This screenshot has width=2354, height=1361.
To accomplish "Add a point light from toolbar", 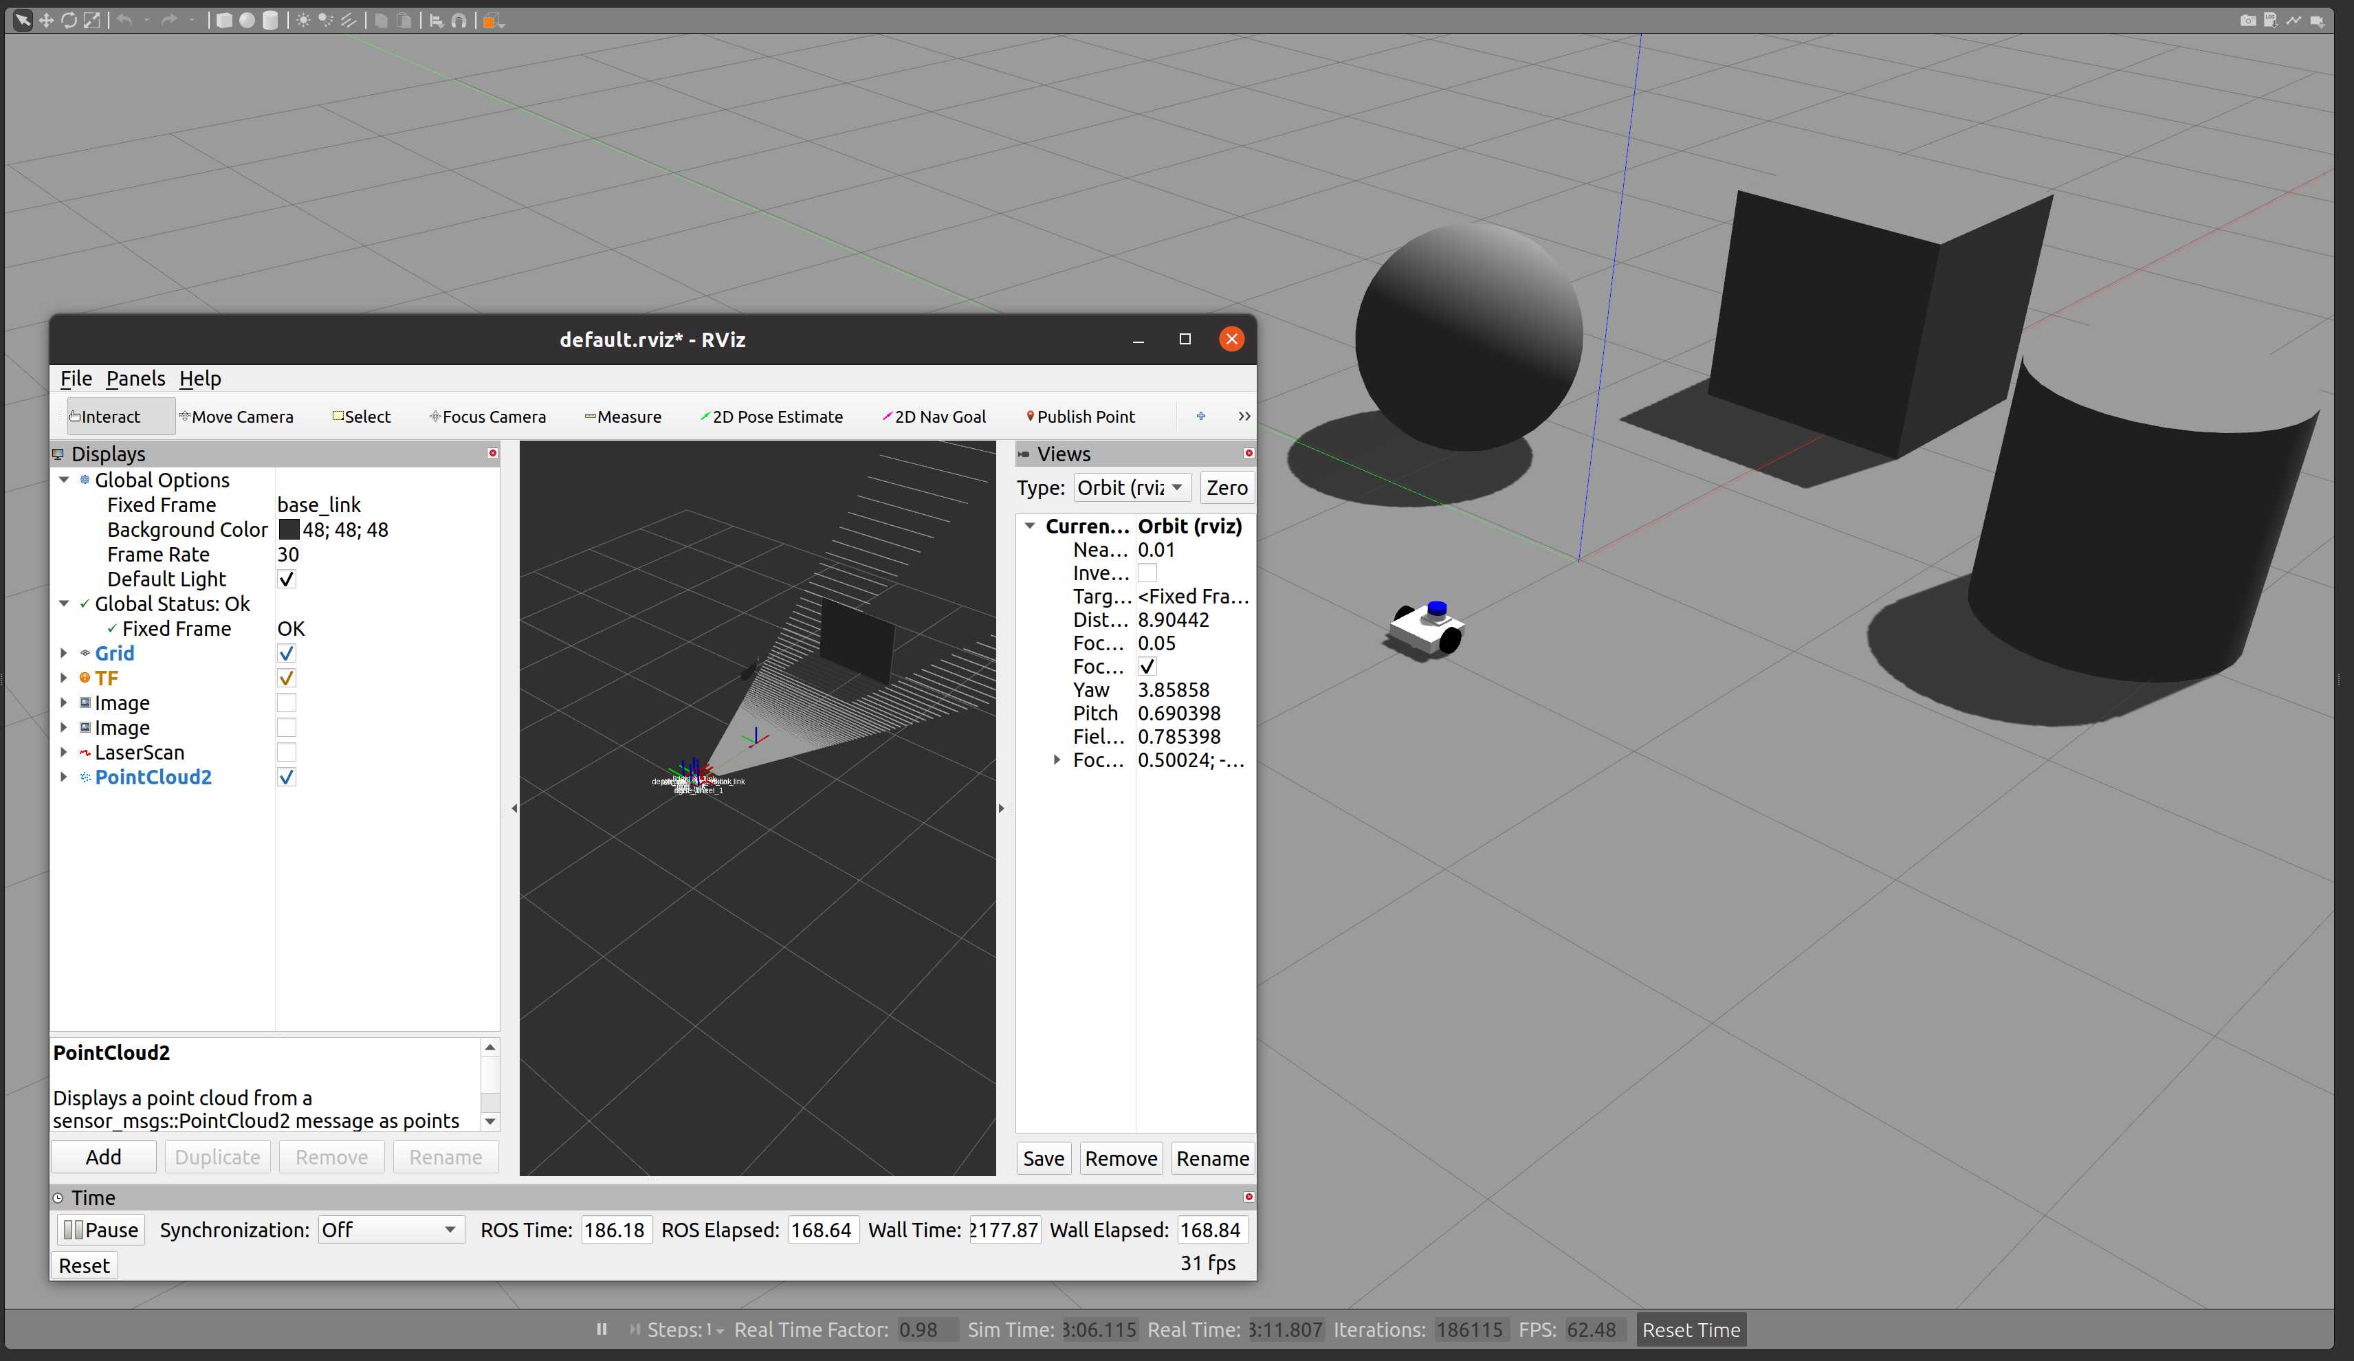I will (x=304, y=21).
